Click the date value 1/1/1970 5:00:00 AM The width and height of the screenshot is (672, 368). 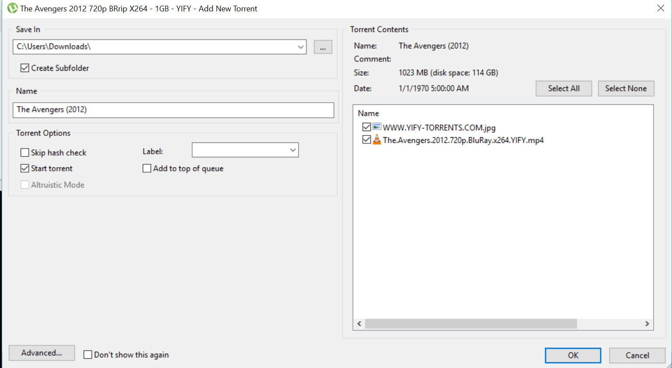434,88
